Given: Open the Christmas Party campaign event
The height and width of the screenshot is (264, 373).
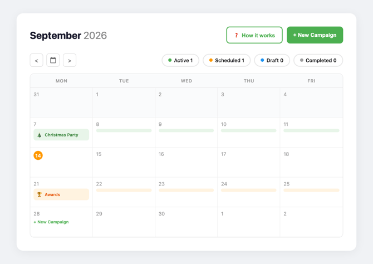Looking at the screenshot, I should pyautogui.click(x=61, y=135).
